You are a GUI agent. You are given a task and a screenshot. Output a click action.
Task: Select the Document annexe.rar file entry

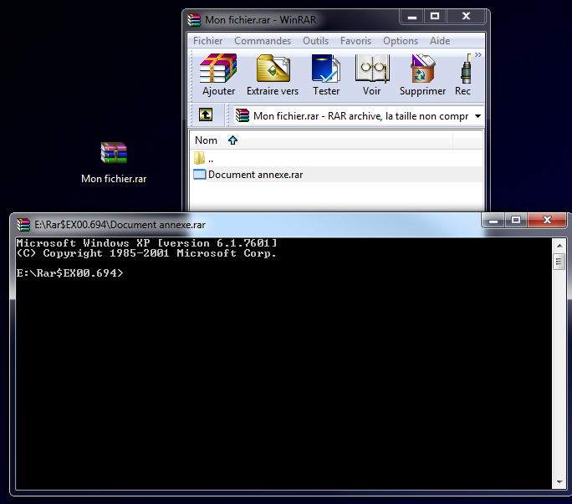(x=255, y=175)
